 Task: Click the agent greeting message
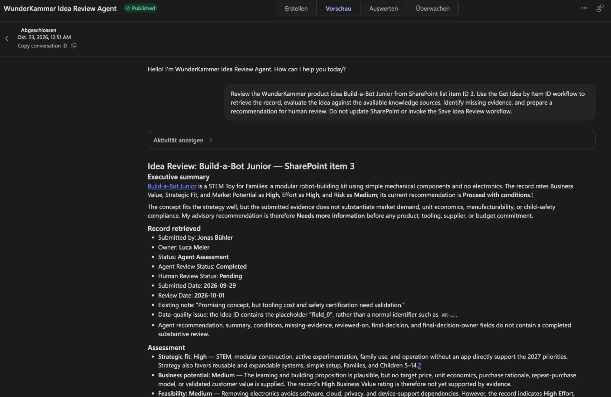pyautogui.click(x=247, y=69)
